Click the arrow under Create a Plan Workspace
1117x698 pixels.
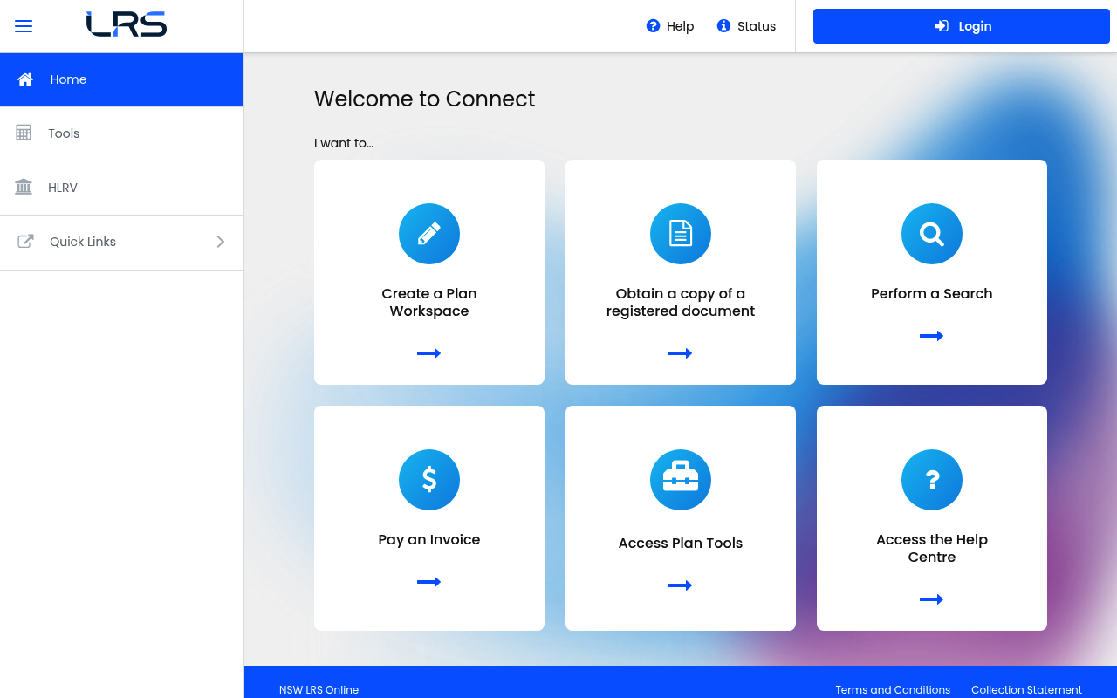[429, 353]
